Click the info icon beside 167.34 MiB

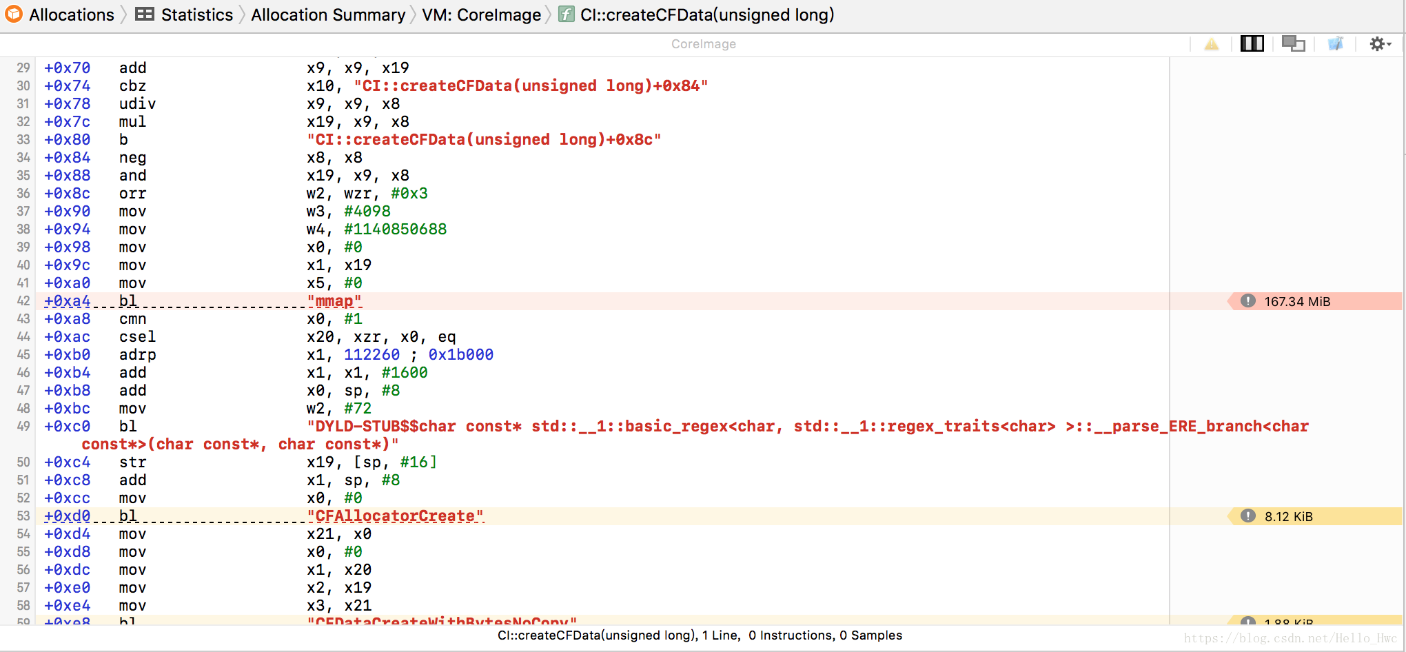point(1247,300)
